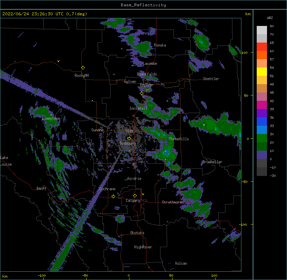Click the Olds label
The height and width of the screenshot is (280, 287).
(129, 131)
